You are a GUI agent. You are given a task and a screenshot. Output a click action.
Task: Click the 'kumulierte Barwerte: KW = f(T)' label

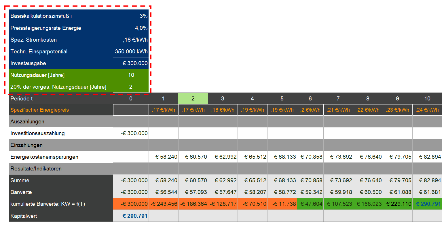48,204
